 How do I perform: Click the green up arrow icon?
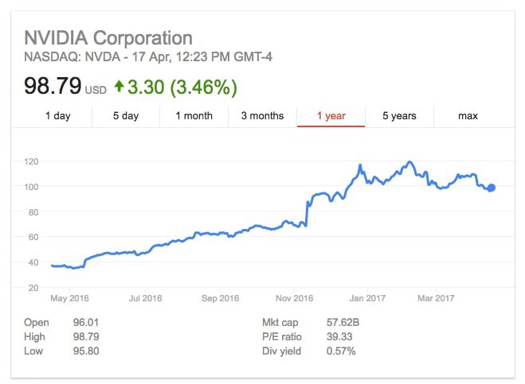pyautogui.click(x=119, y=85)
